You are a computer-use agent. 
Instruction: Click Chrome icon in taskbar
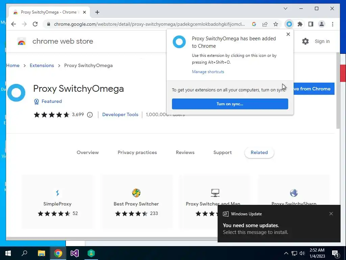[58, 253]
